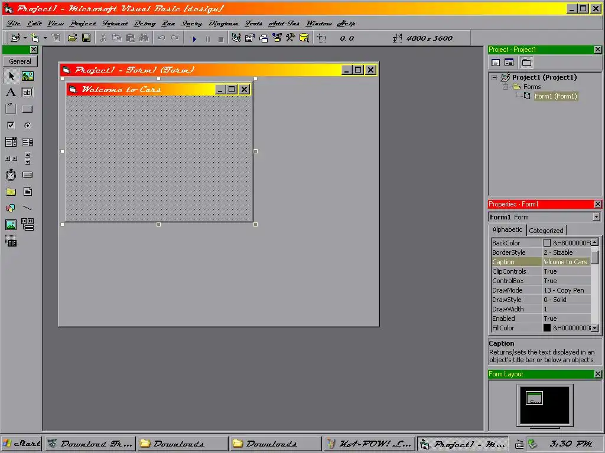605x453 pixels.
Task: Click the Toolbox hammer-and-wrench toolbar icon
Action: click(x=291, y=38)
